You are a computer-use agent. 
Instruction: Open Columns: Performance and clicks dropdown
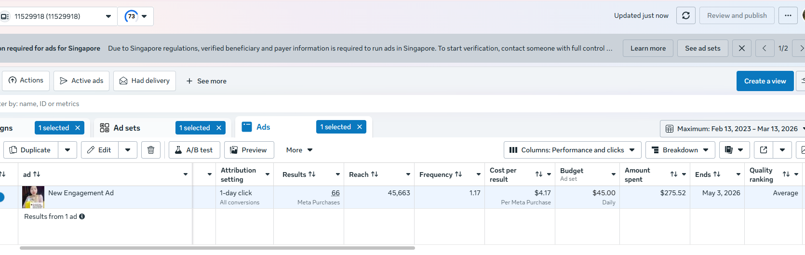pos(572,150)
